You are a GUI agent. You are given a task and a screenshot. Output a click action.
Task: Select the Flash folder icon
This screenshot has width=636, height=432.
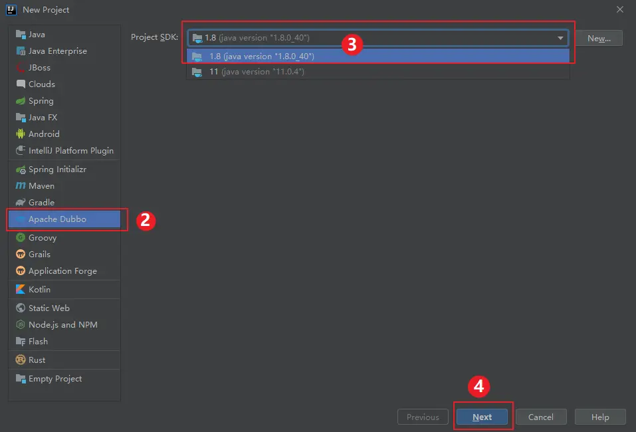coord(21,342)
